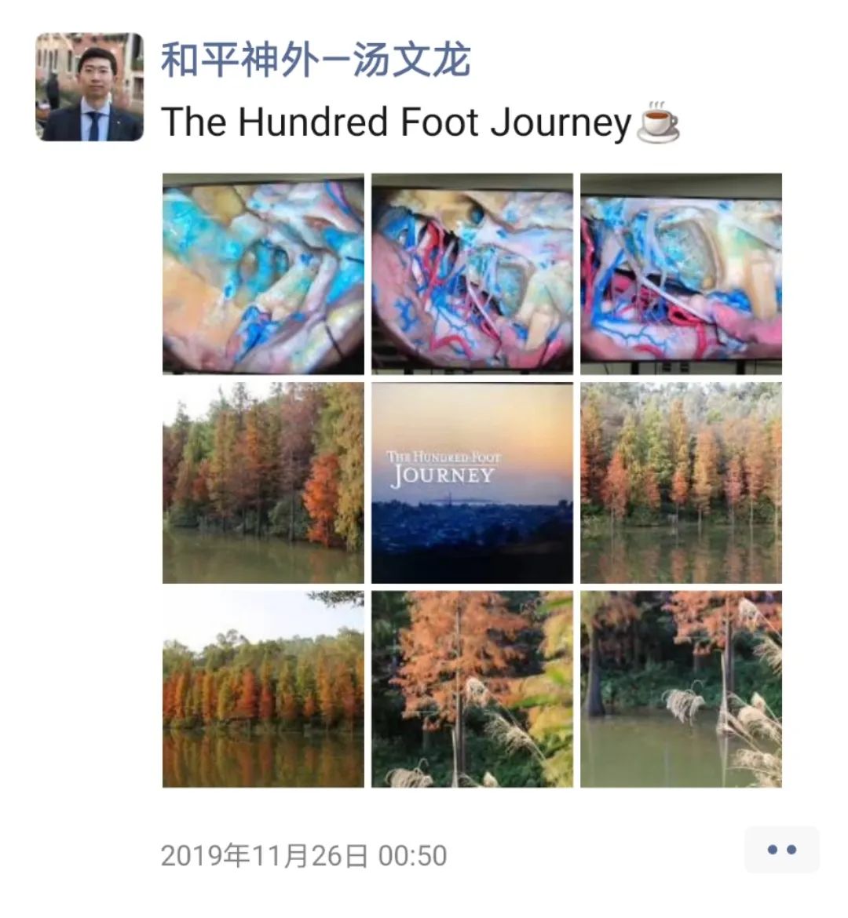The height and width of the screenshot is (918, 848).
Task: Tap the two-dot more options button
Action: pos(782,850)
